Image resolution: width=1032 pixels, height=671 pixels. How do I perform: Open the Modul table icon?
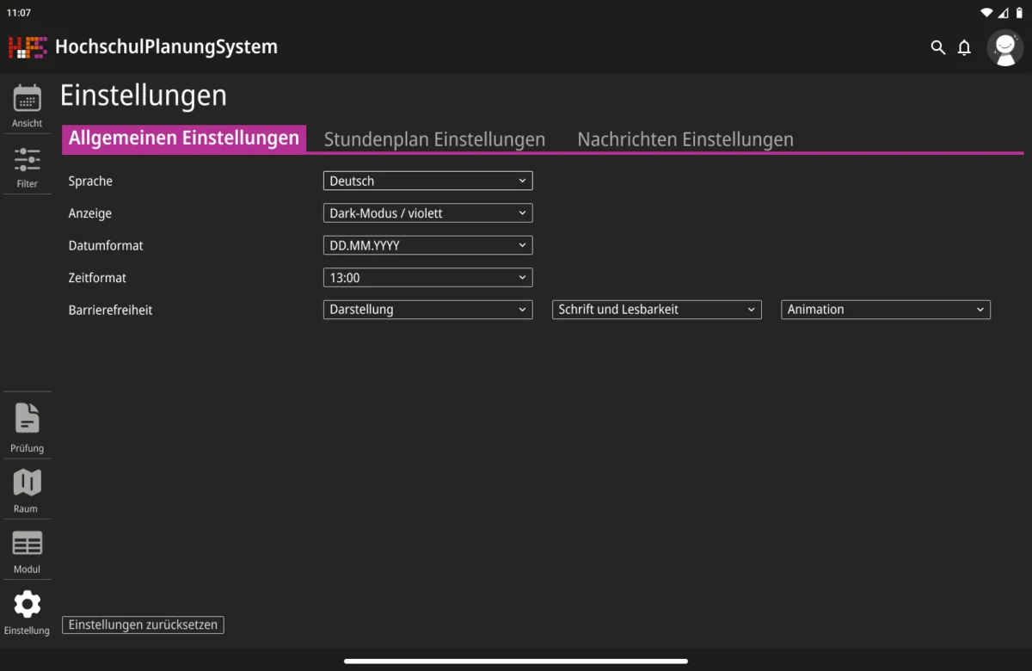tap(27, 544)
